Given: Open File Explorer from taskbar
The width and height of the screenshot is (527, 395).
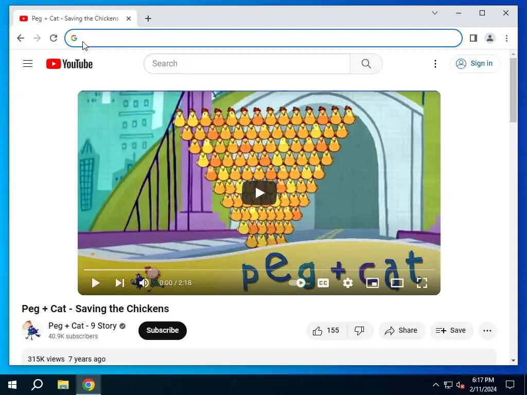Looking at the screenshot, I should [x=63, y=385].
